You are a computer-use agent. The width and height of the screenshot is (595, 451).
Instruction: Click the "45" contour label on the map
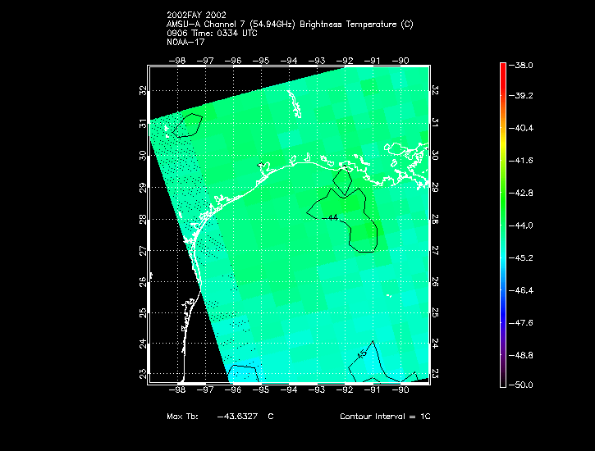pyautogui.click(x=362, y=354)
